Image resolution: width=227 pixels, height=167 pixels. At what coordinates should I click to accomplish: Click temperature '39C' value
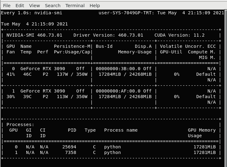pyautogui.click(x=27, y=97)
